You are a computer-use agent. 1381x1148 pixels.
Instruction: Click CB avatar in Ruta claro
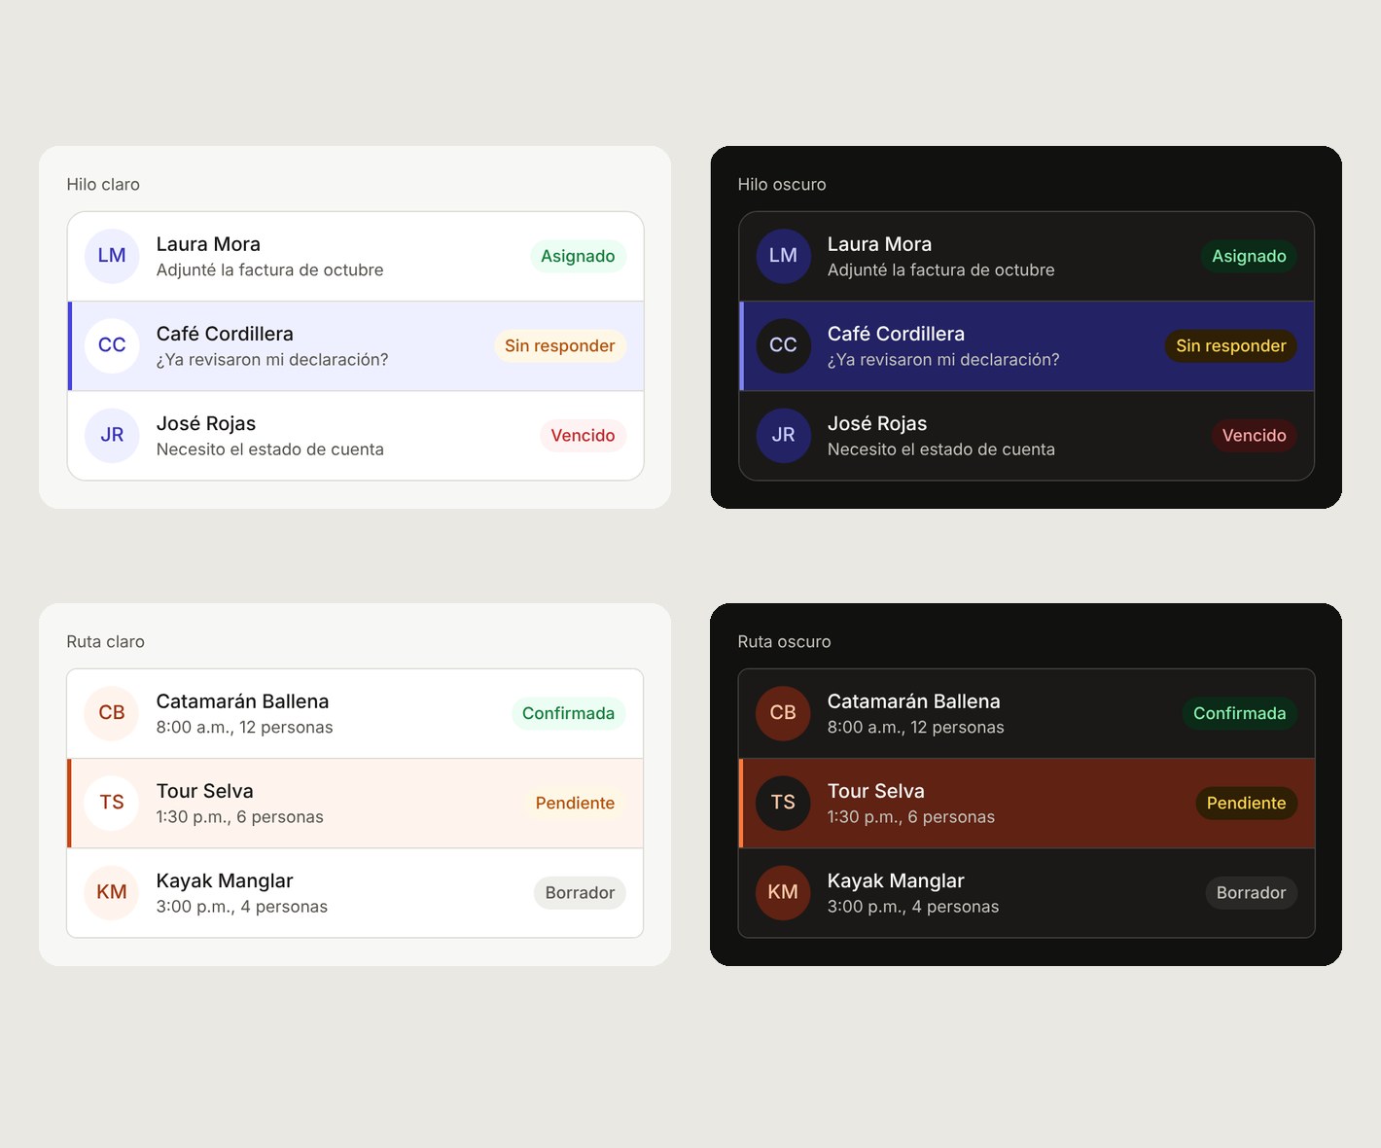pos(112,713)
